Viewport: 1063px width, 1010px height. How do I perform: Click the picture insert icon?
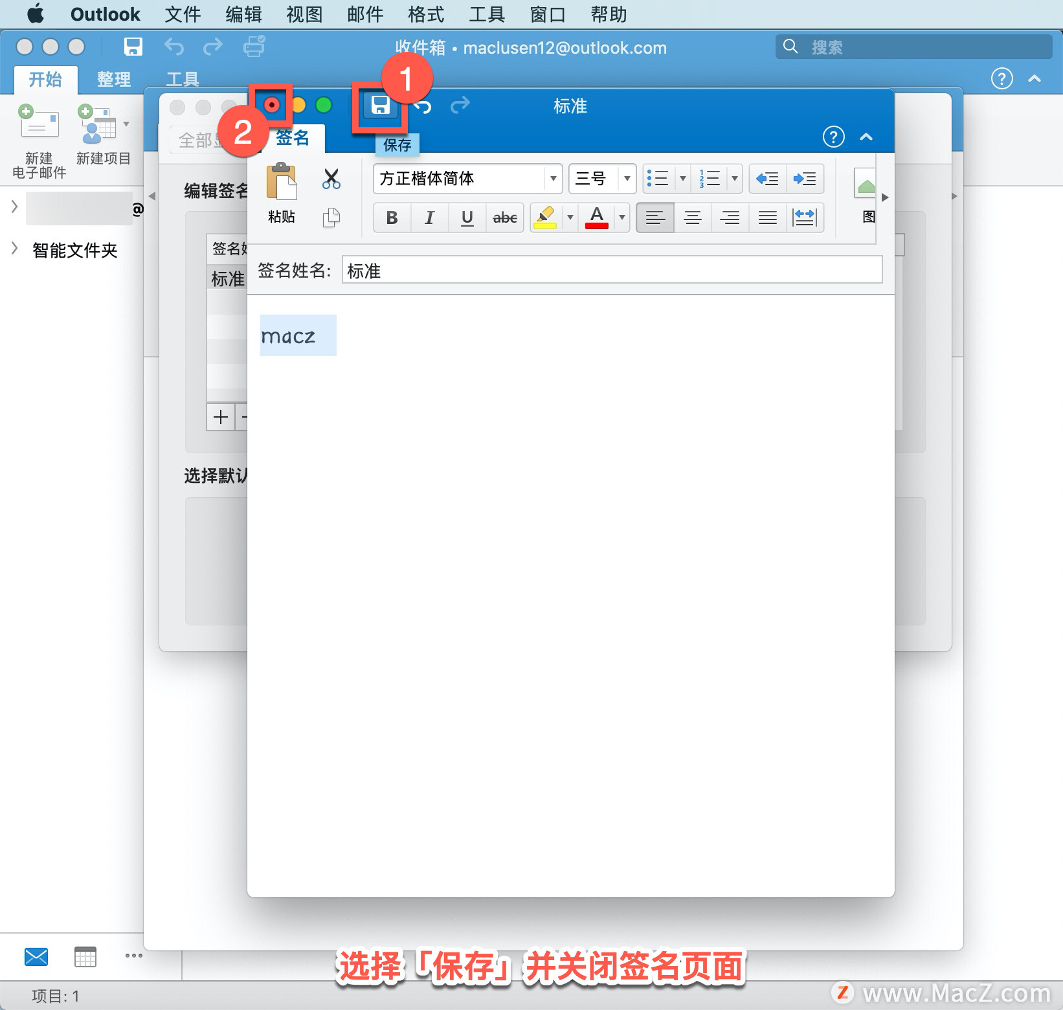pyautogui.click(x=866, y=183)
